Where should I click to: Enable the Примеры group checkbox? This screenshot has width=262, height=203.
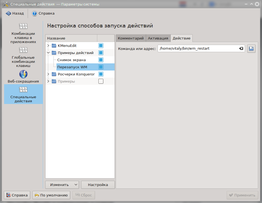click(x=101, y=81)
